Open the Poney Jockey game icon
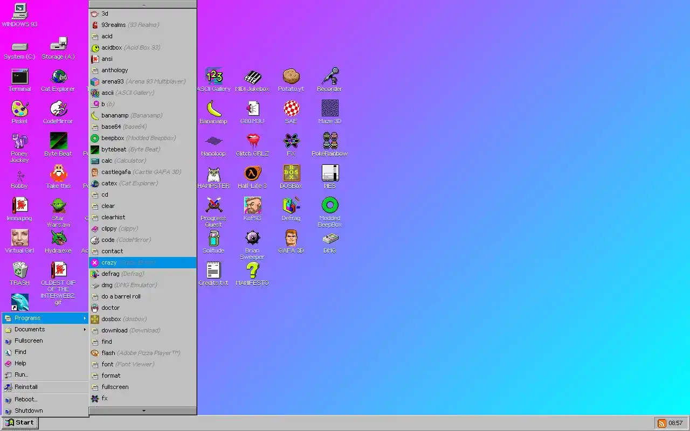This screenshot has width=690, height=431. click(19, 148)
